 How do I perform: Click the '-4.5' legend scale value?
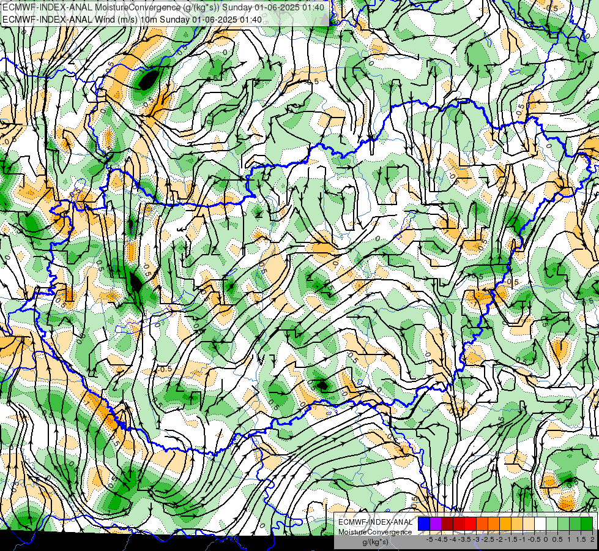[441, 539]
